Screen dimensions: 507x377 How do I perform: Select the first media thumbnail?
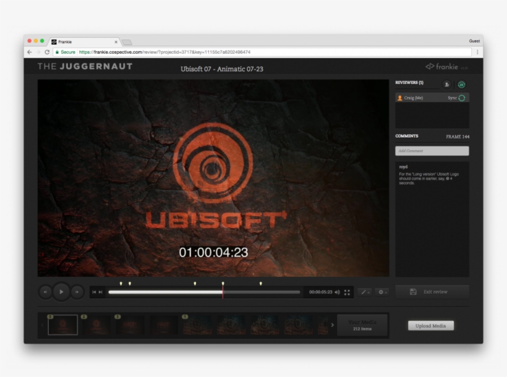tap(63, 325)
